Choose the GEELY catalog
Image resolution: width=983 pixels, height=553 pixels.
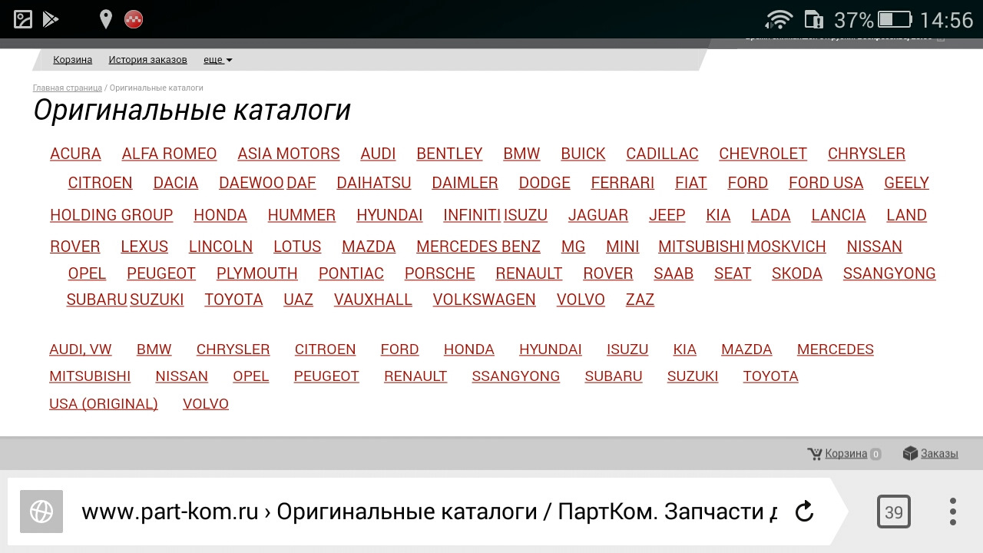coord(906,183)
